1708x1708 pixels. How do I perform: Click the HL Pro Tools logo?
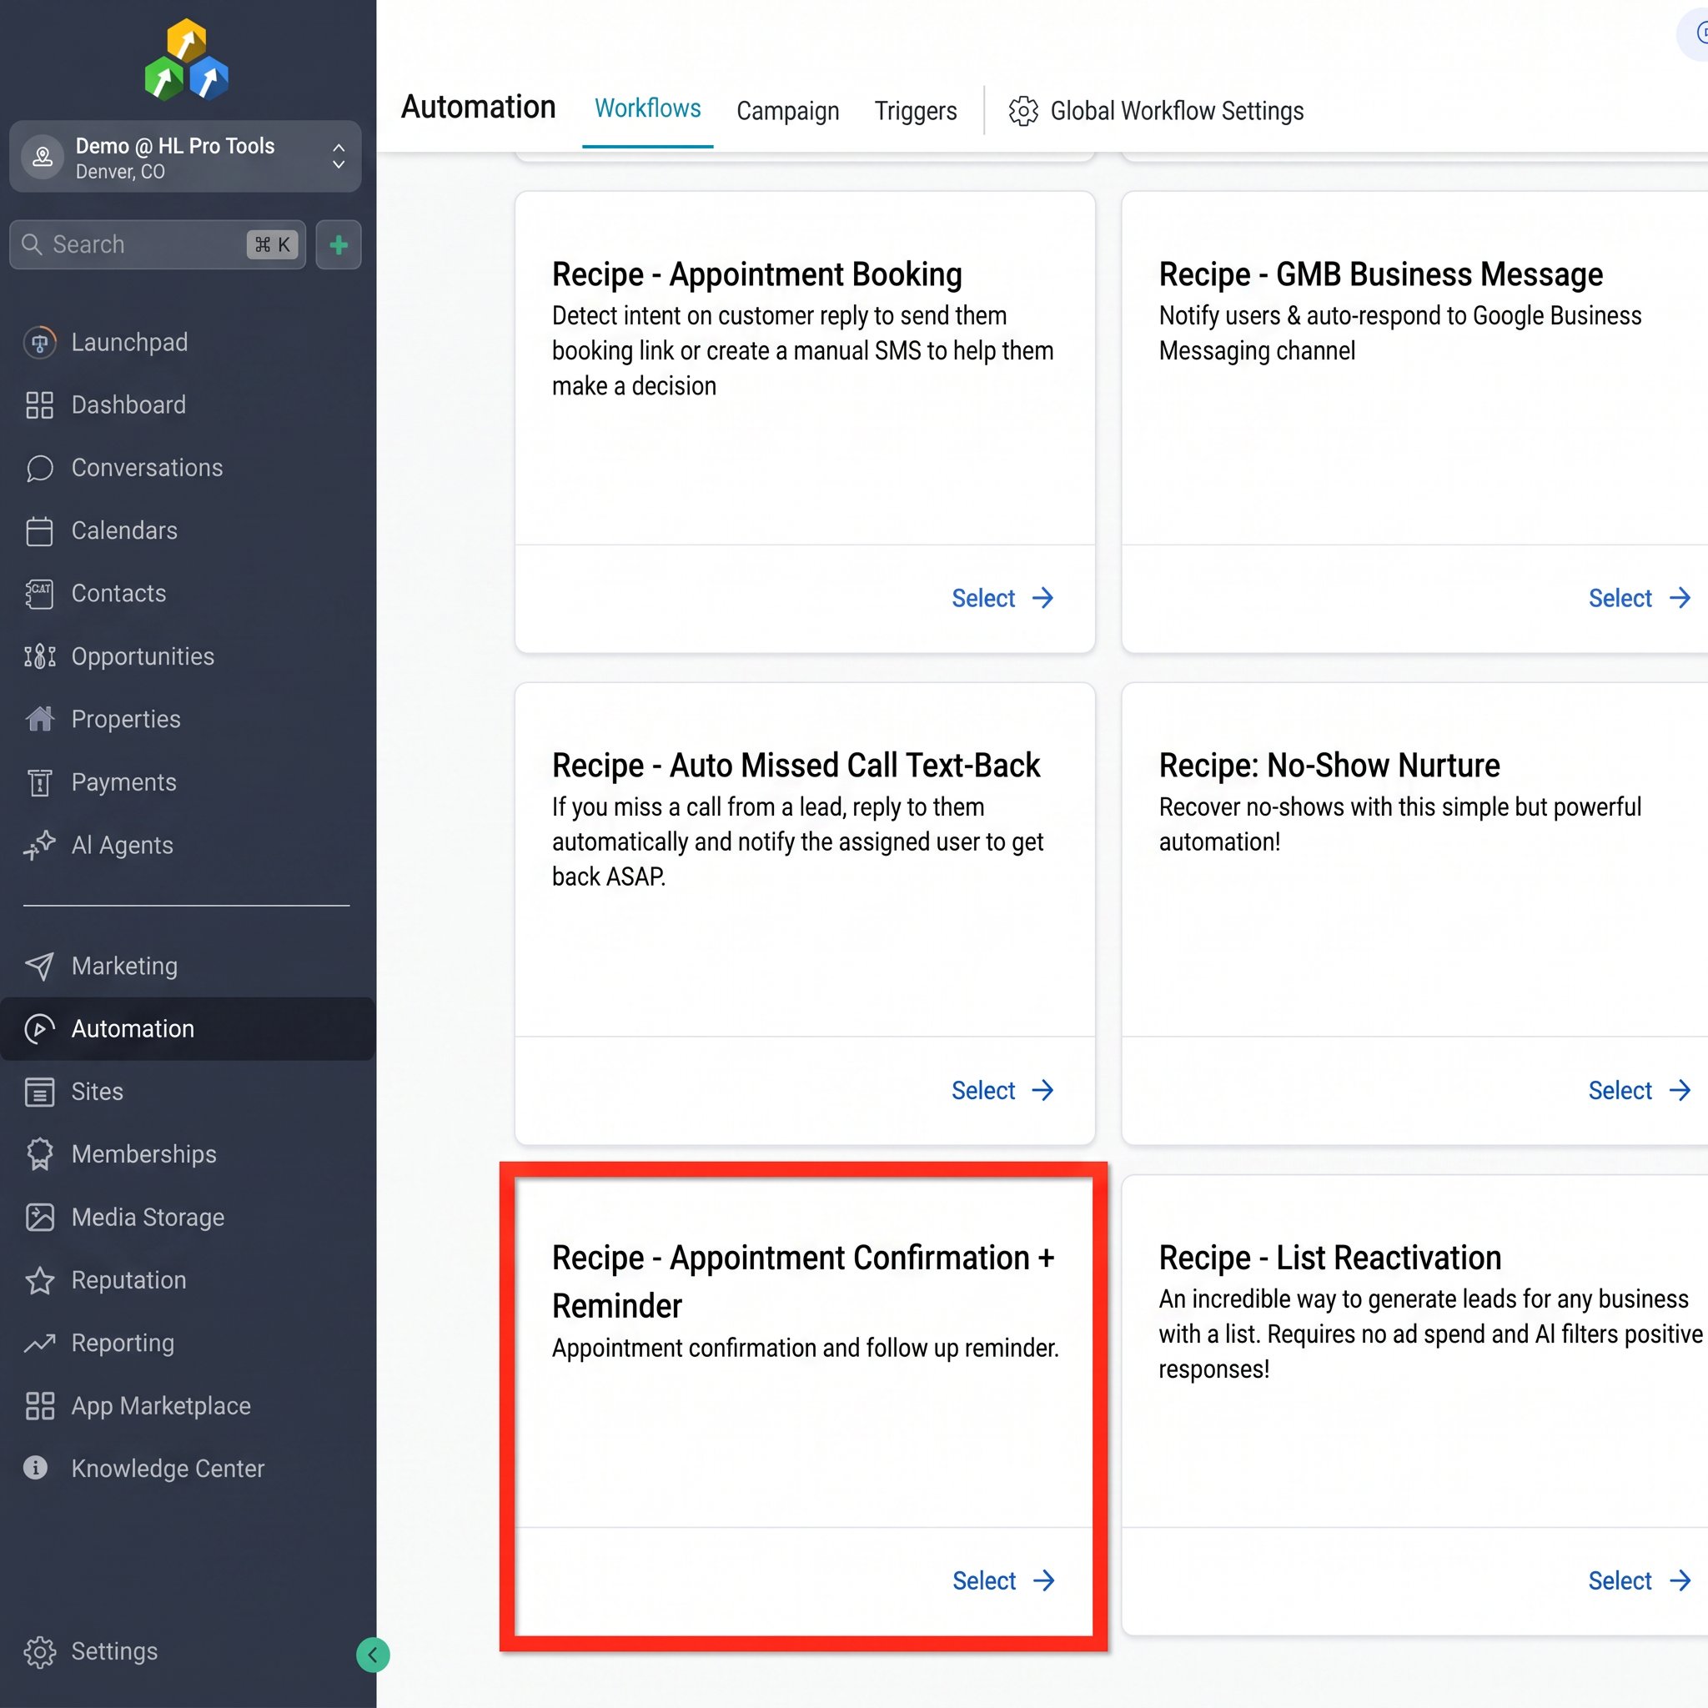187,59
